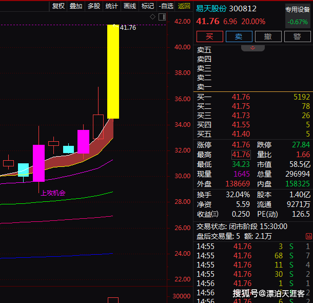The width and height of the screenshot is (313, 303).
Task: Open the 多股 multi-stock view
Action: (93, 6)
